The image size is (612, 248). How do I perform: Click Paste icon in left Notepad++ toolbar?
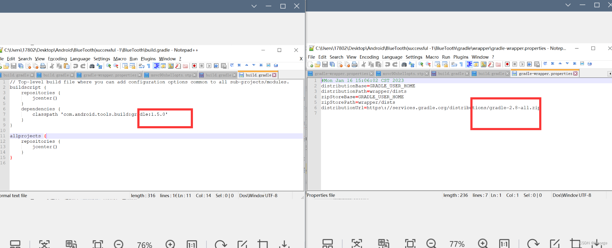tap(67, 66)
